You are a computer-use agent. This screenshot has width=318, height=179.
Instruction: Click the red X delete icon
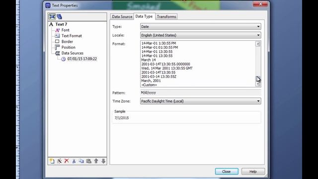(x=67, y=161)
